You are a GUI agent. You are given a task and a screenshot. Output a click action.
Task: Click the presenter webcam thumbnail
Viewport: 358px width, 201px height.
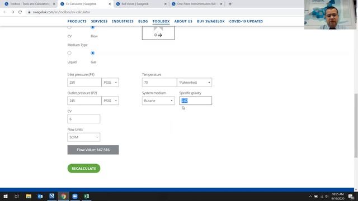[x=330, y=15]
